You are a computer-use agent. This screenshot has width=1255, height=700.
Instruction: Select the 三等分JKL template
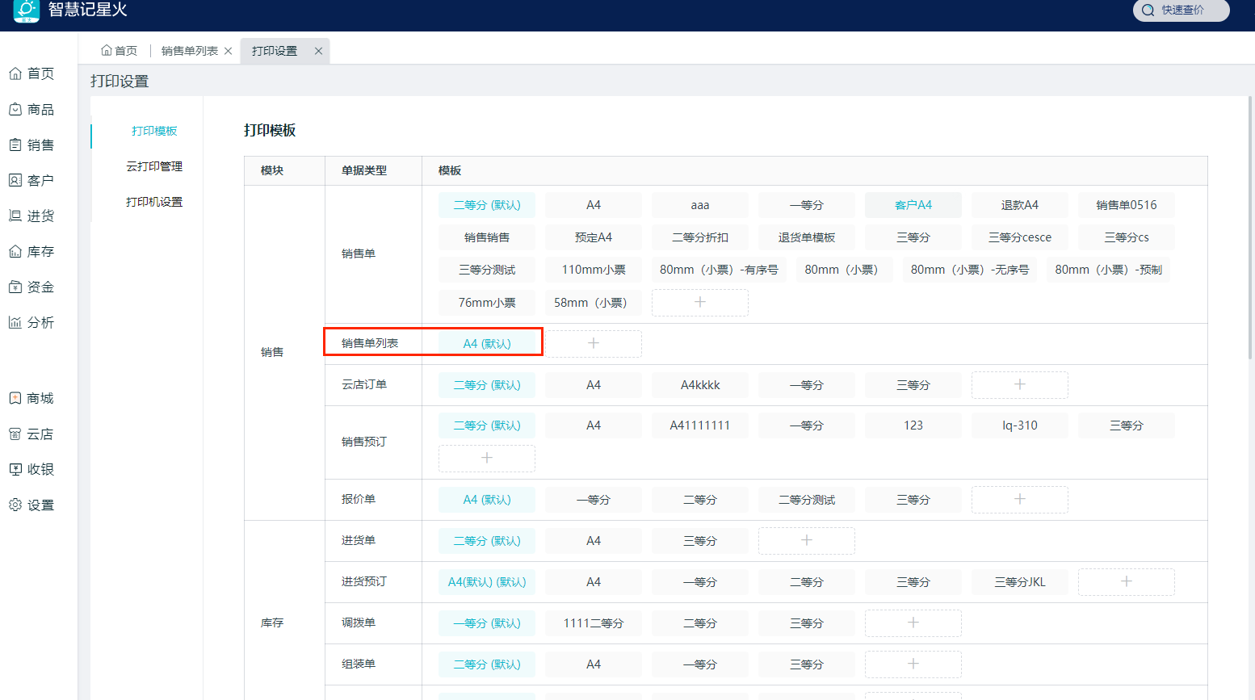tap(1020, 582)
